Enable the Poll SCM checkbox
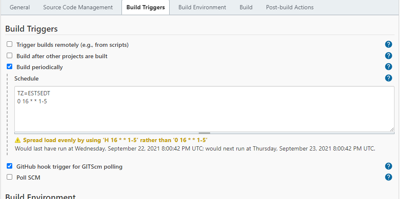This screenshot has height=199, width=400. (9, 177)
